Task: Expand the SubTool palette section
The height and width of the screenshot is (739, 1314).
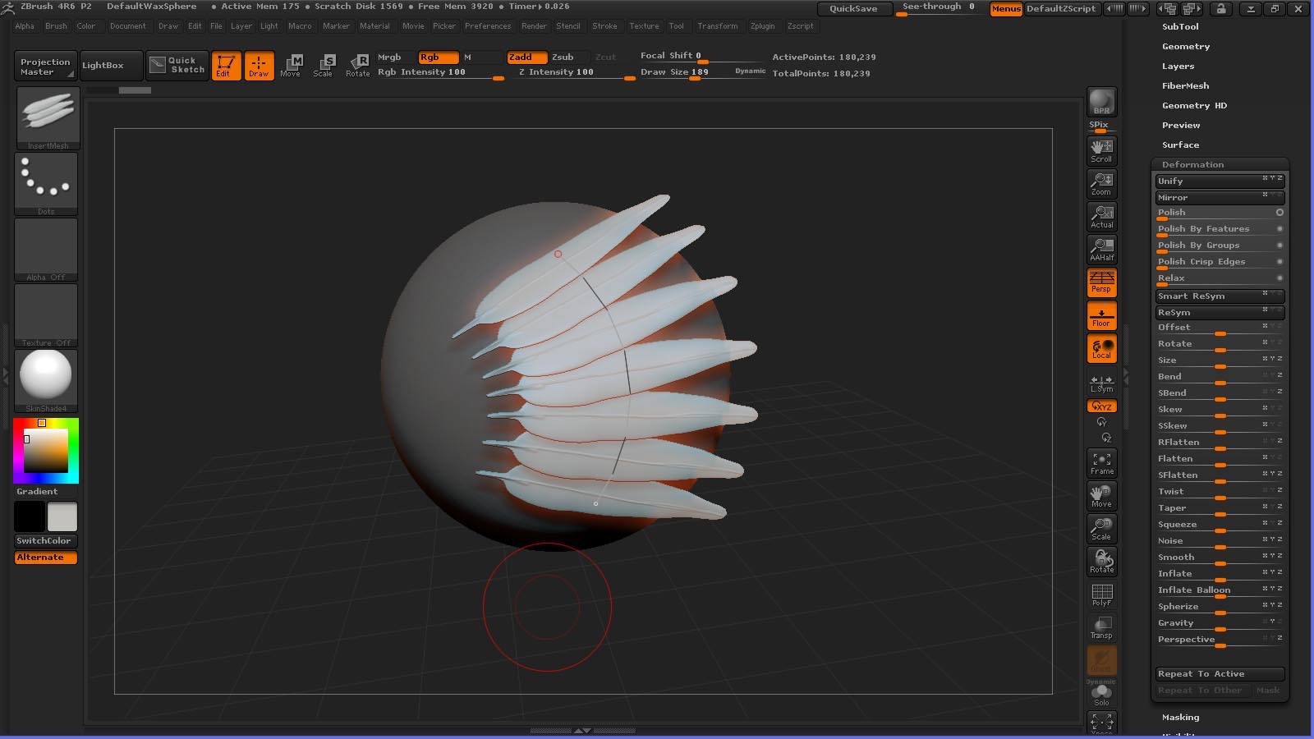Action: (x=1180, y=27)
